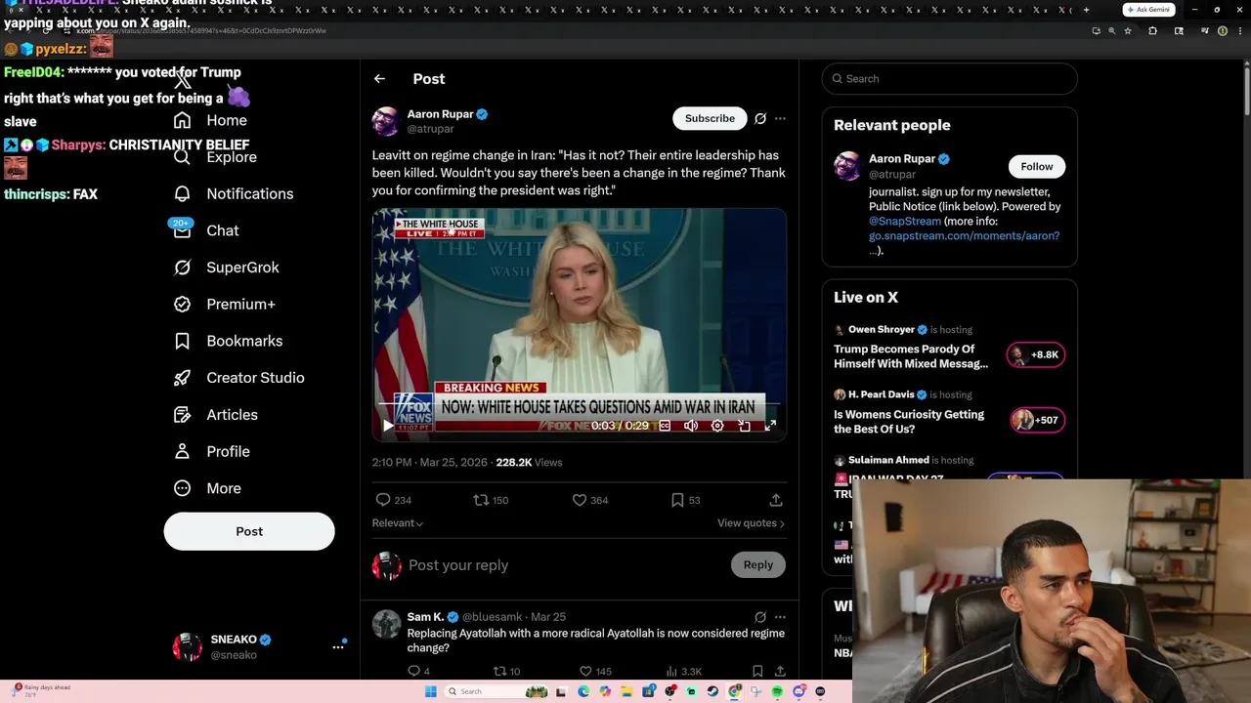The image size is (1251, 703).
Task: Open the Bookmarks icon in sidebar
Action: [x=182, y=341]
